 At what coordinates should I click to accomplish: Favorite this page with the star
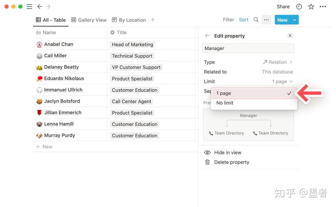(311, 7)
